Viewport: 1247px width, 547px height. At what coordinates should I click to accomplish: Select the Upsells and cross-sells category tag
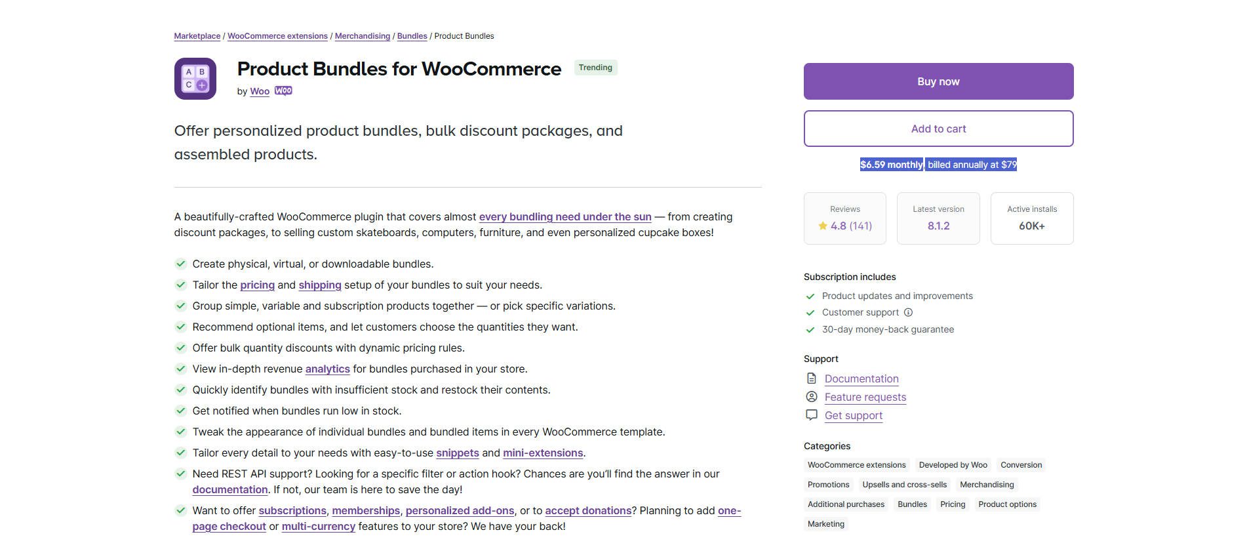[905, 485]
